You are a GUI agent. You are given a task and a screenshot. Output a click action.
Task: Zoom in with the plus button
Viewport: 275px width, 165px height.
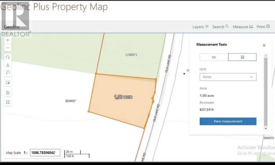8,40
